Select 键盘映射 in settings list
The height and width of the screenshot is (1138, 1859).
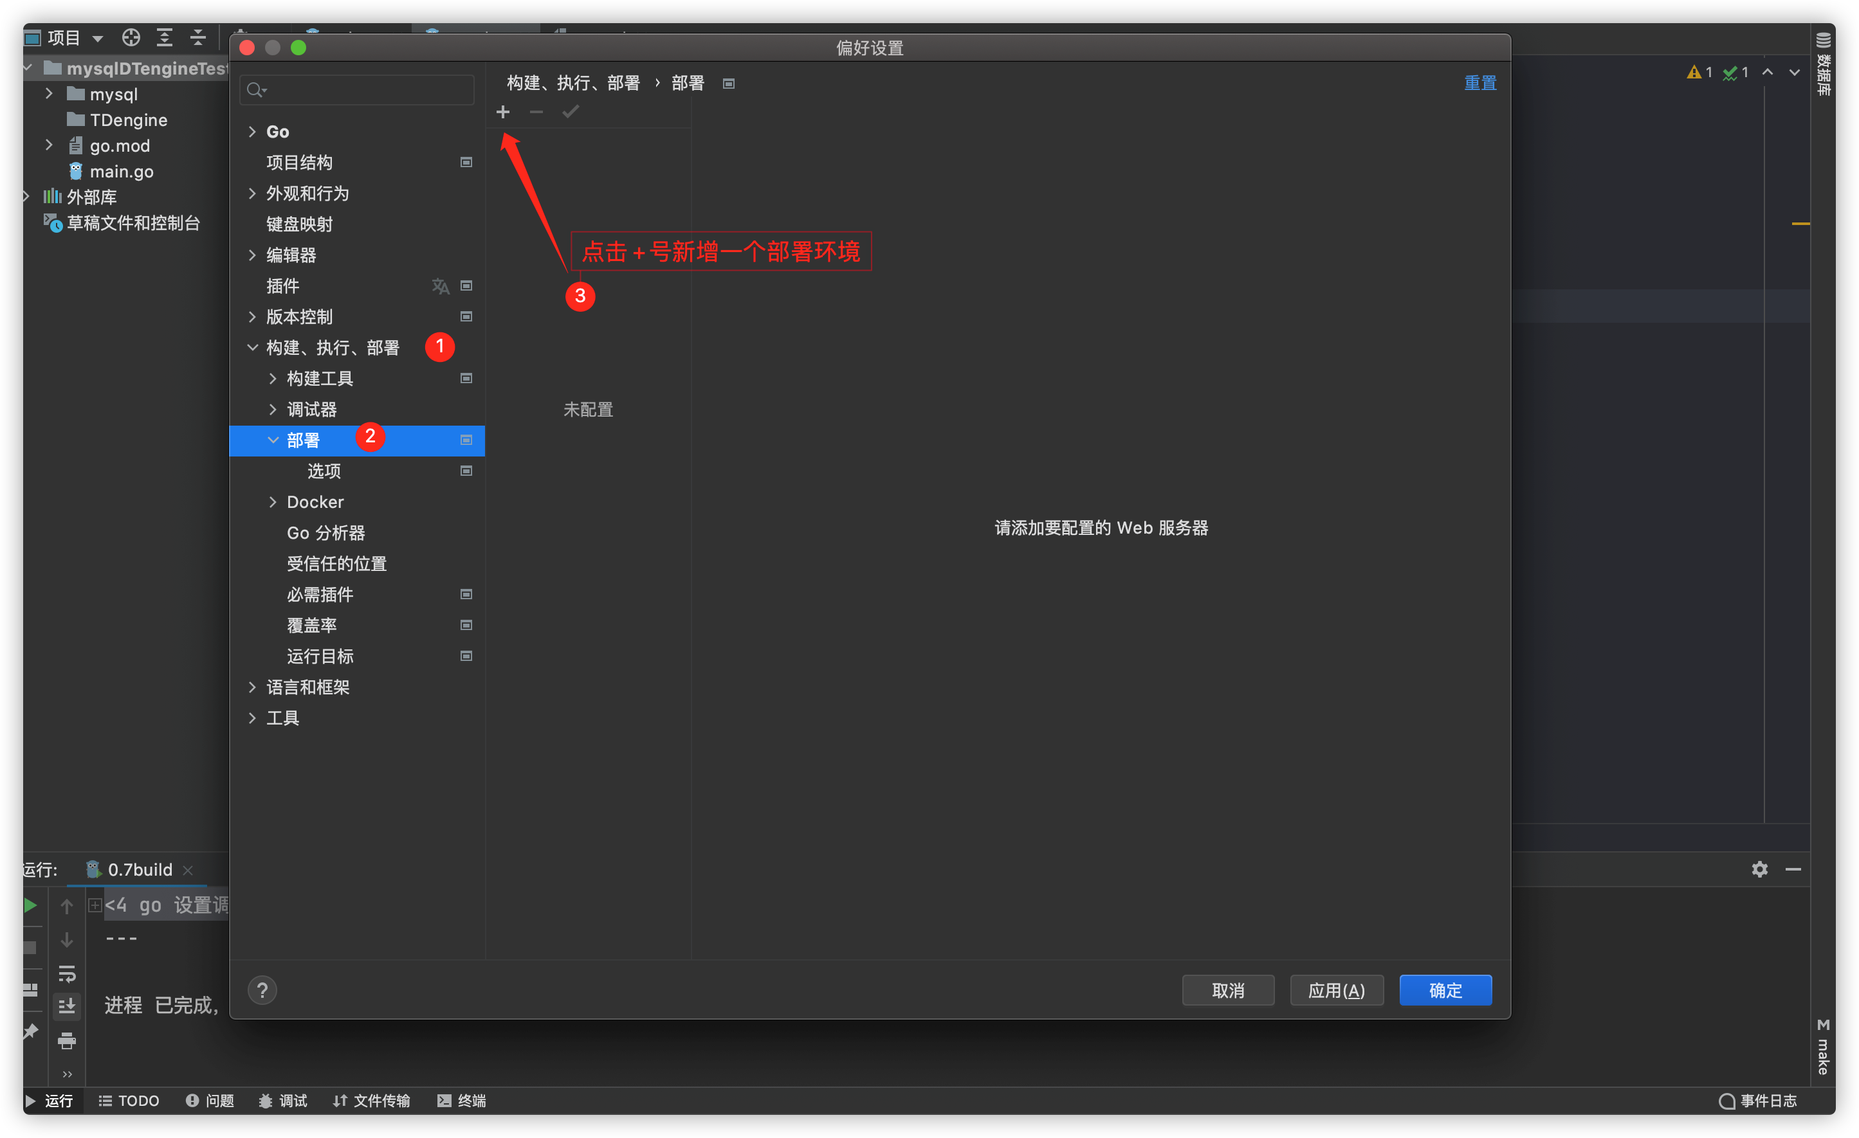pos(300,224)
